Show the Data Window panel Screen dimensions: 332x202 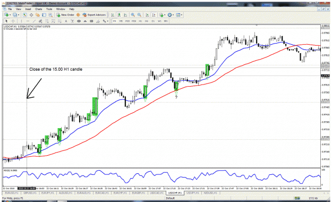(31, 15)
